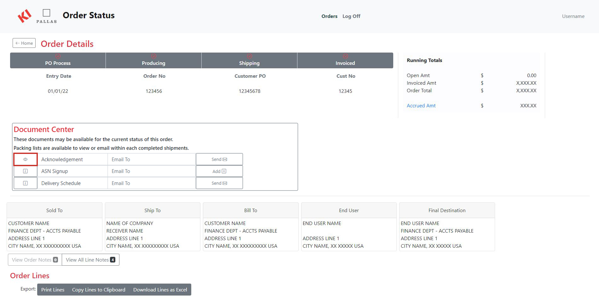This screenshot has height=299, width=599.
Task: Click the info icon for Delivery Schedule
Action: 25,183
